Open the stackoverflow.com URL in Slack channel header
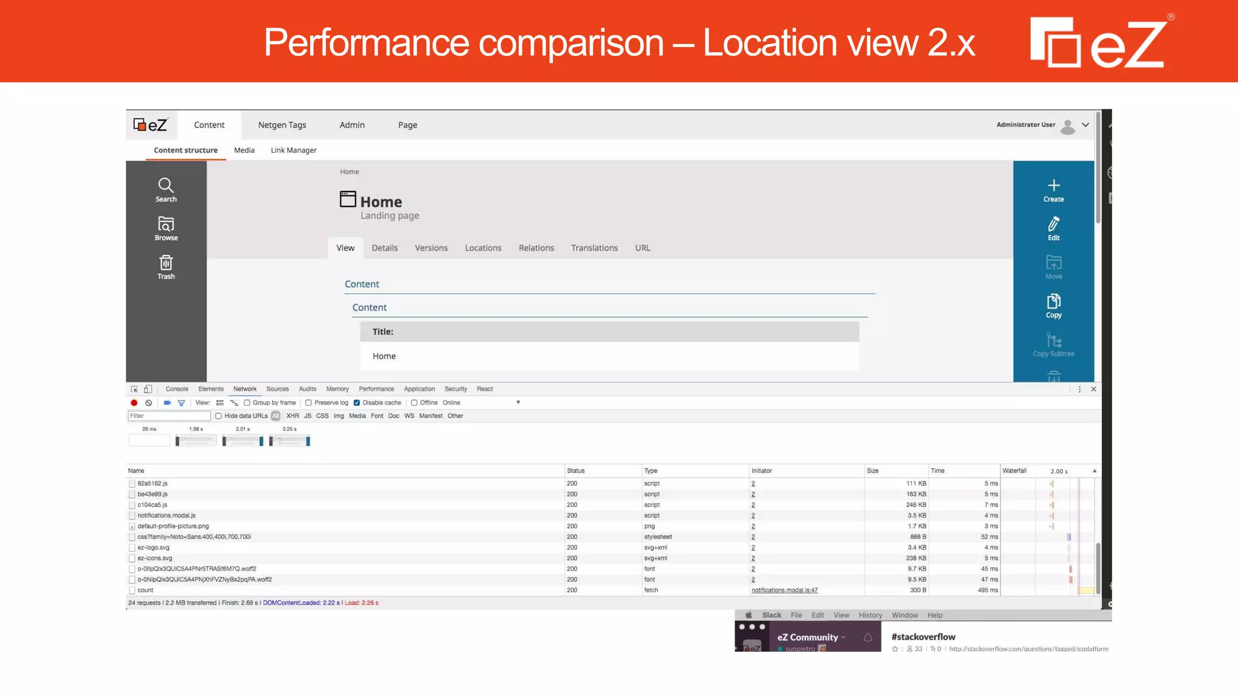Screen dimensions: 1238x696 point(1028,649)
